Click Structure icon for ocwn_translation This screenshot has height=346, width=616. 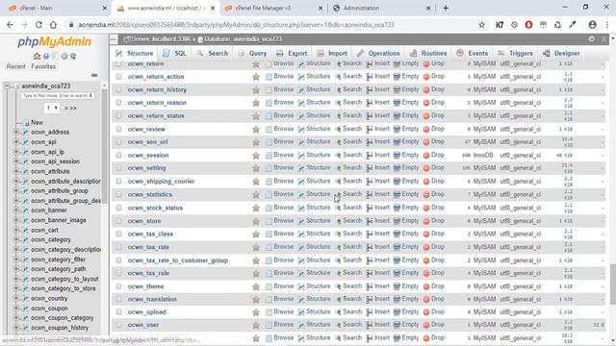click(301, 299)
